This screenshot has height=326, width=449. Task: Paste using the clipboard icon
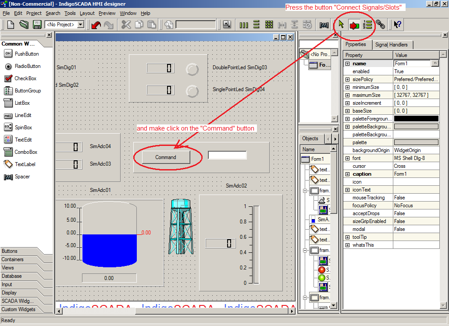(151, 25)
